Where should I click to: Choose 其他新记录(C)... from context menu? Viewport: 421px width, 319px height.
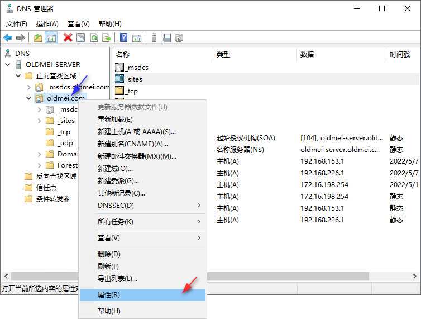tap(142, 193)
